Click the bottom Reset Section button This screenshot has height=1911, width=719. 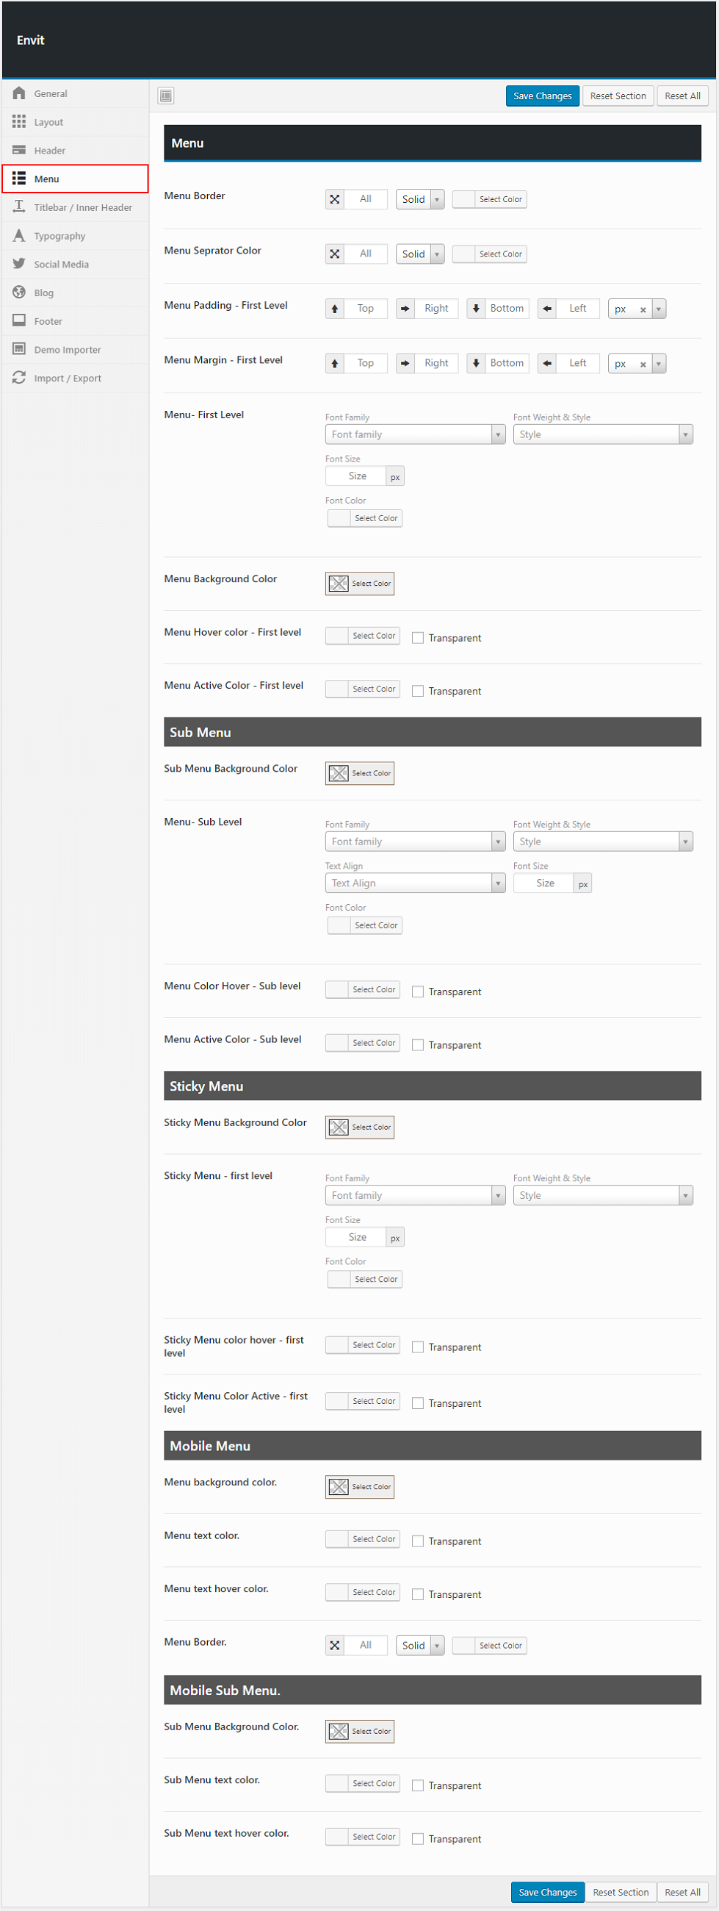(x=620, y=1893)
